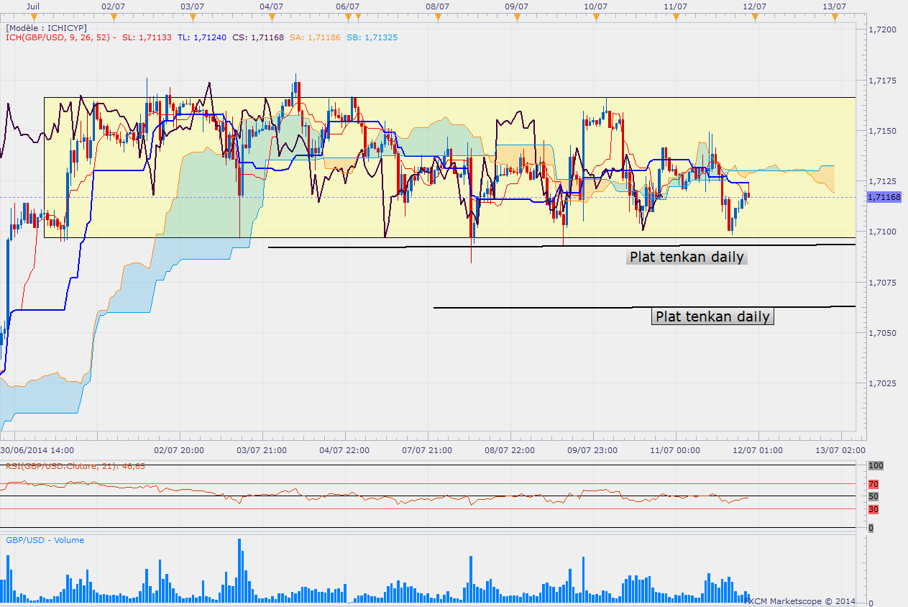
Task: Click the red RSI 70 level tag
Action: click(873, 484)
